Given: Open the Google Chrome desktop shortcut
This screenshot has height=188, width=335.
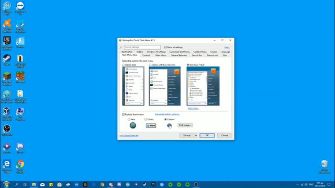Looking at the screenshot, I should coord(20,167).
